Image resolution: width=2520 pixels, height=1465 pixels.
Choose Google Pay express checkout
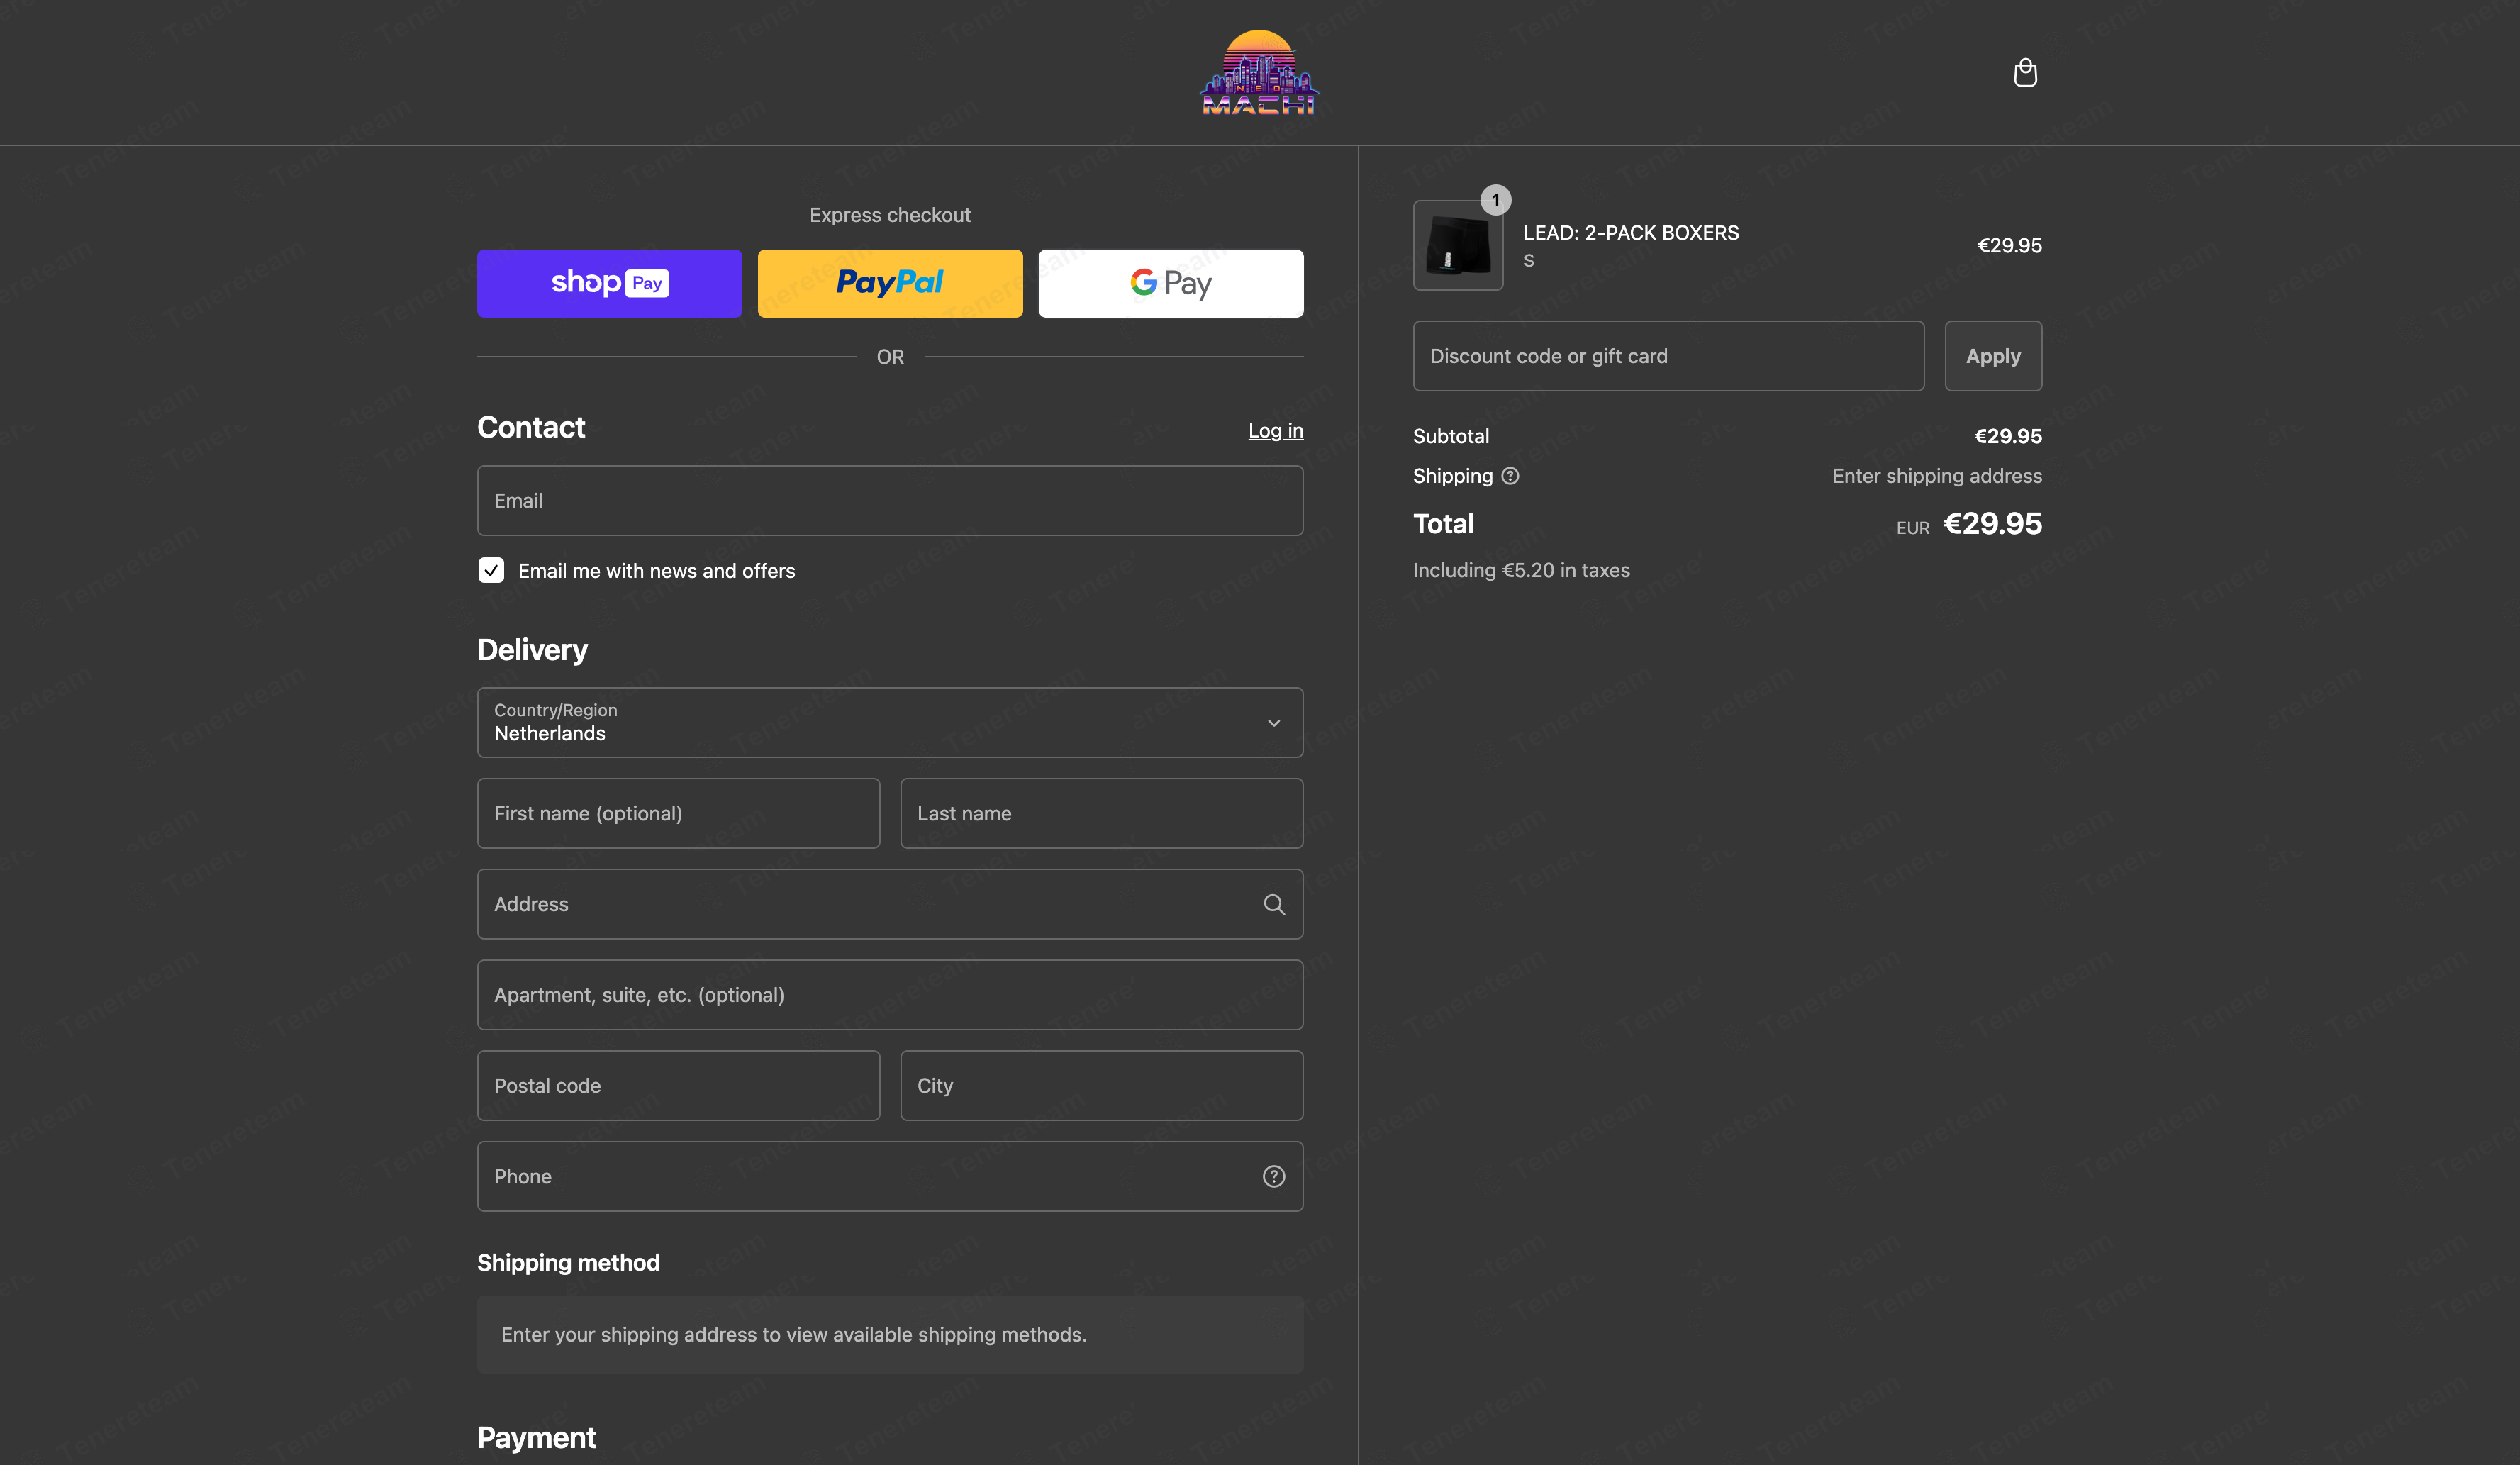(x=1170, y=283)
